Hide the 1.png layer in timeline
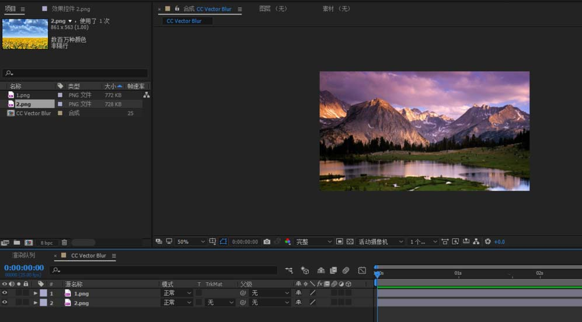582x322 pixels. pyautogui.click(x=5, y=293)
